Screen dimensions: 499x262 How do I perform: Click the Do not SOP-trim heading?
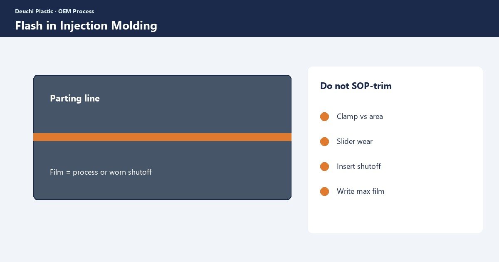click(356, 86)
